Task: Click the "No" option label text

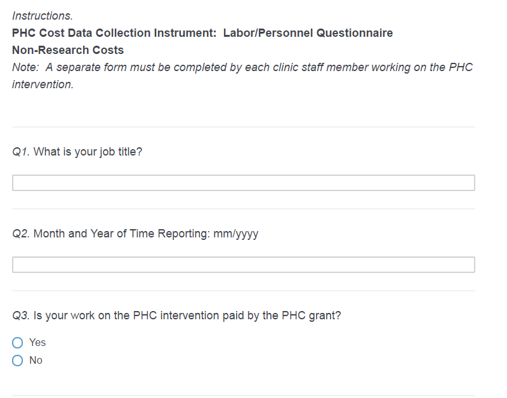Action: coord(36,361)
